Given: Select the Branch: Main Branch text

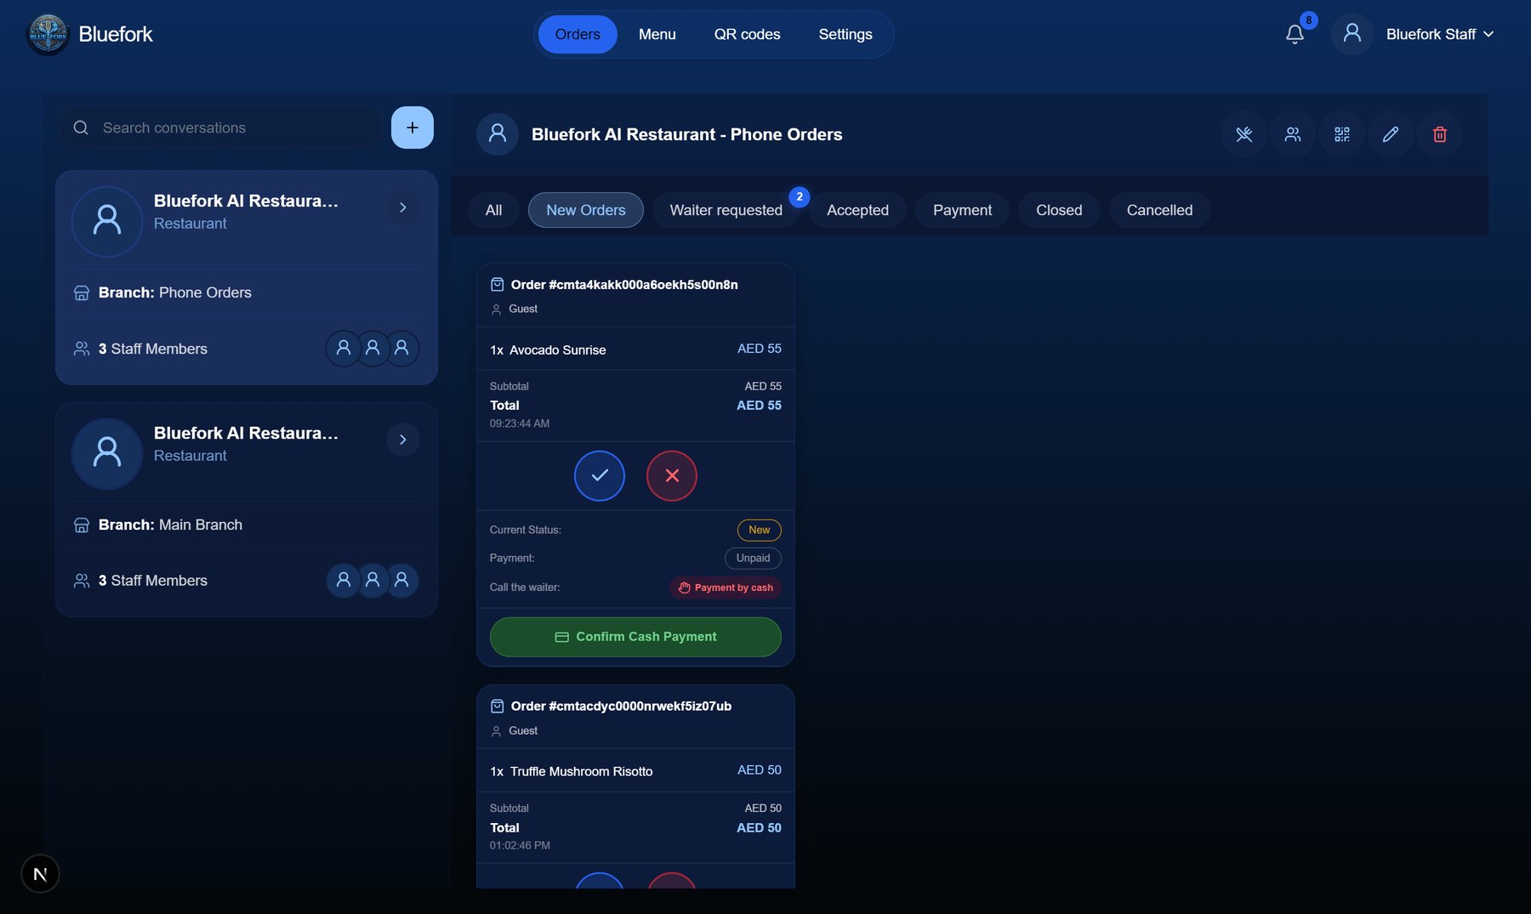Looking at the screenshot, I should click(x=170, y=525).
